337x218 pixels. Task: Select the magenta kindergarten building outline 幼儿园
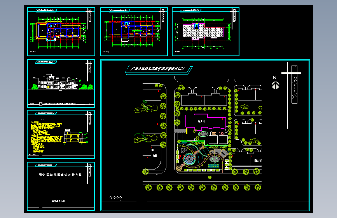(205, 122)
